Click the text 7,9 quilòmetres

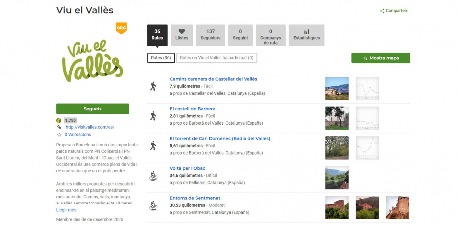click(185, 86)
